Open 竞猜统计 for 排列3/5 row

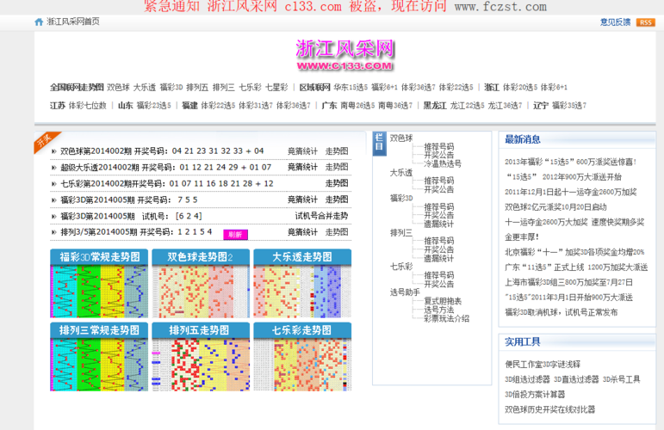click(302, 231)
